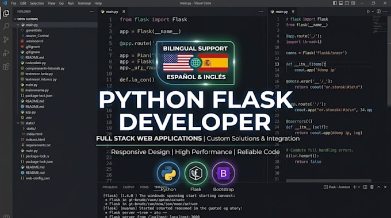Open the Search view in the activity bar
391x218 pixels.
(6, 26)
